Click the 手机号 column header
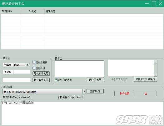Image resolution: width=164 pixels, height=126 pixels. pyautogui.click(x=32, y=11)
